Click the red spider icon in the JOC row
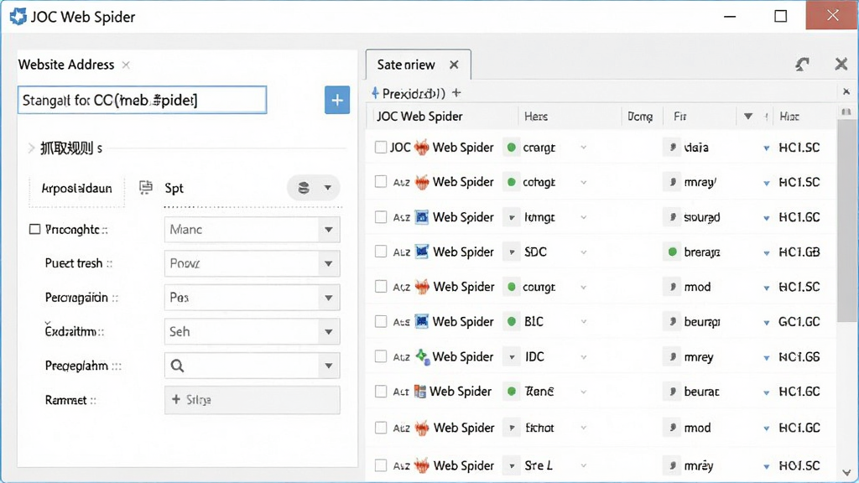This screenshot has width=859, height=483. [x=421, y=148]
